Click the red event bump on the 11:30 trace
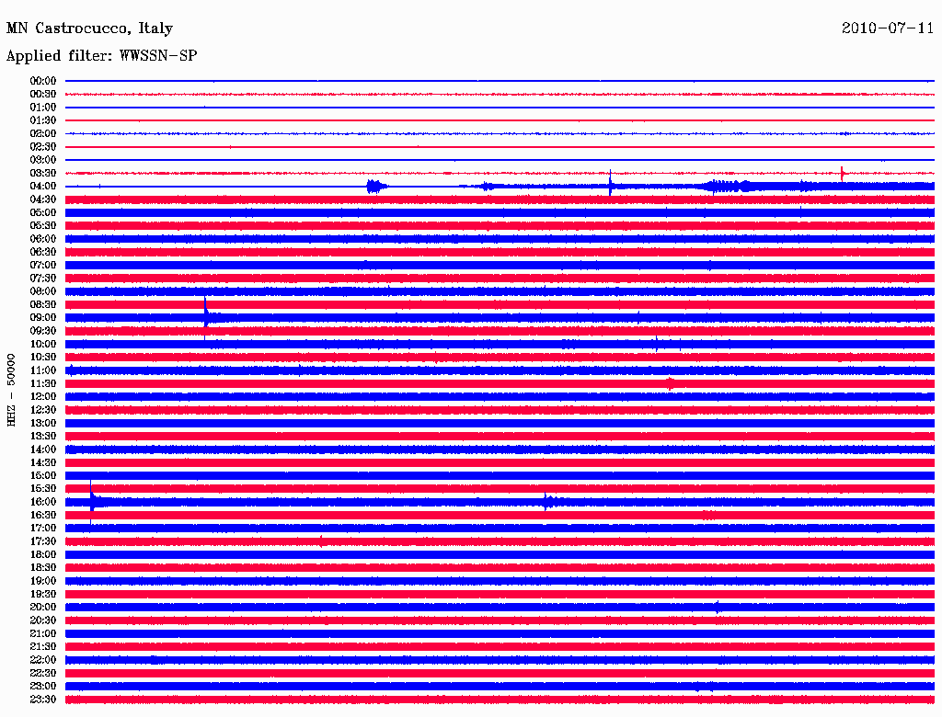The width and height of the screenshot is (942, 717). pyautogui.click(x=671, y=383)
